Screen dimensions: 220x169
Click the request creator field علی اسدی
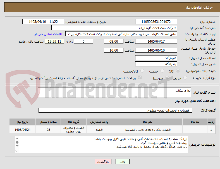[121, 34]
